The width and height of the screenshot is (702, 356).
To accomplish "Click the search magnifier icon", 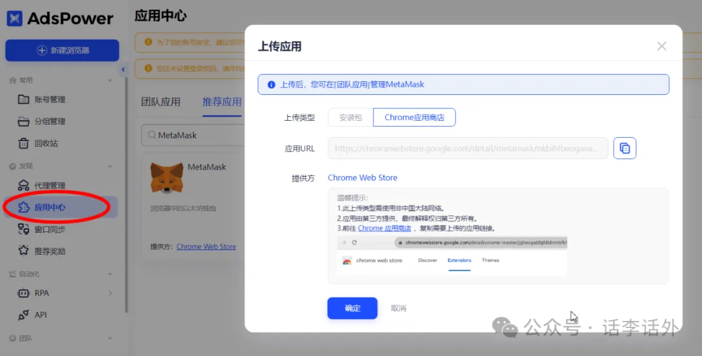I will (151, 134).
